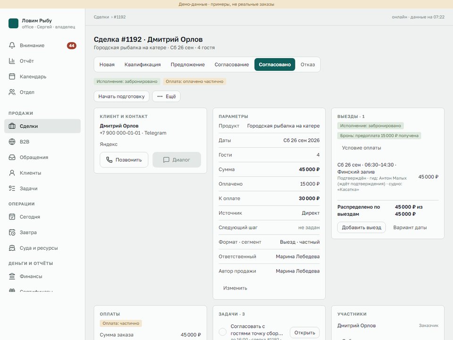Click the Добавить выезд button
Image resolution: width=453 pixels, height=340 pixels.
pyautogui.click(x=361, y=228)
